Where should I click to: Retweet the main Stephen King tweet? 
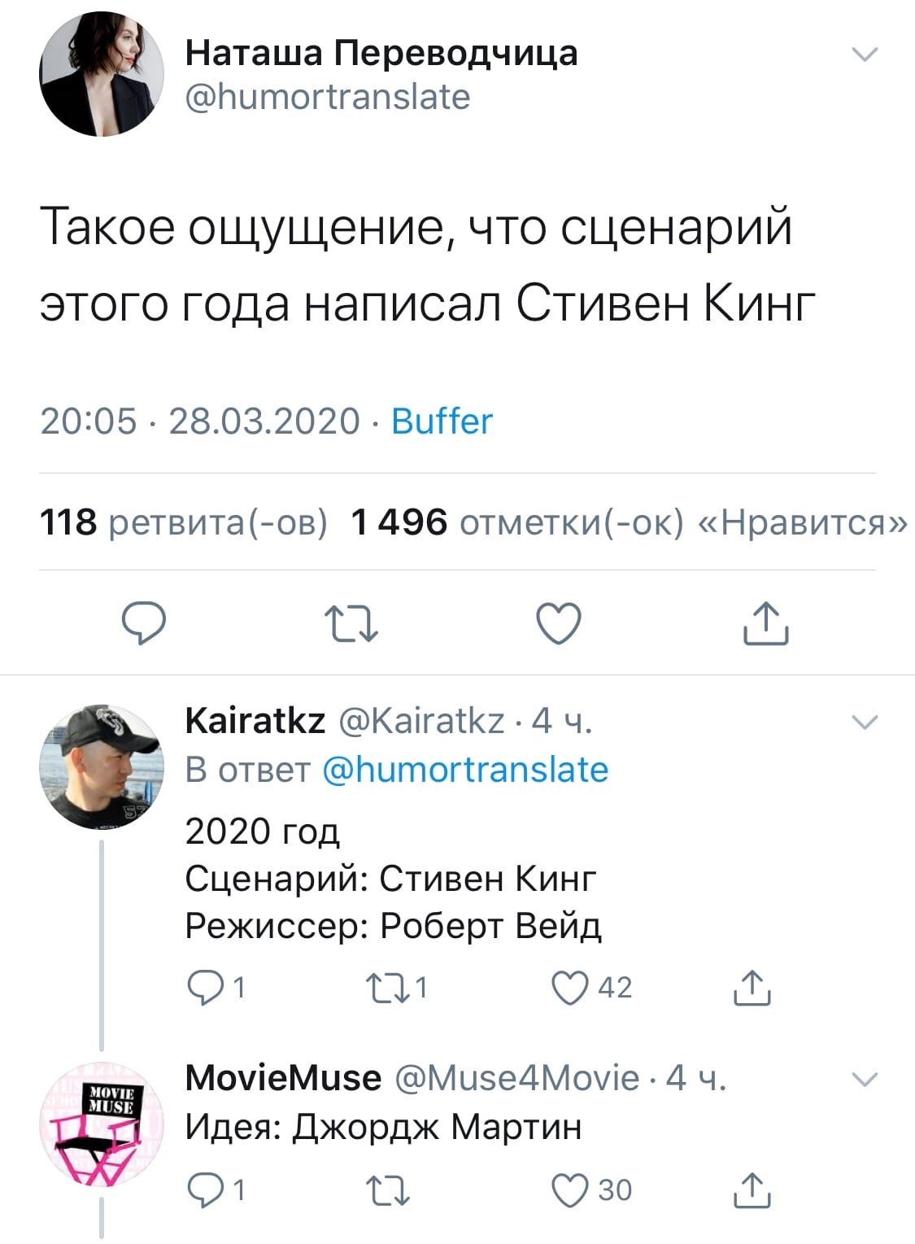[351, 624]
